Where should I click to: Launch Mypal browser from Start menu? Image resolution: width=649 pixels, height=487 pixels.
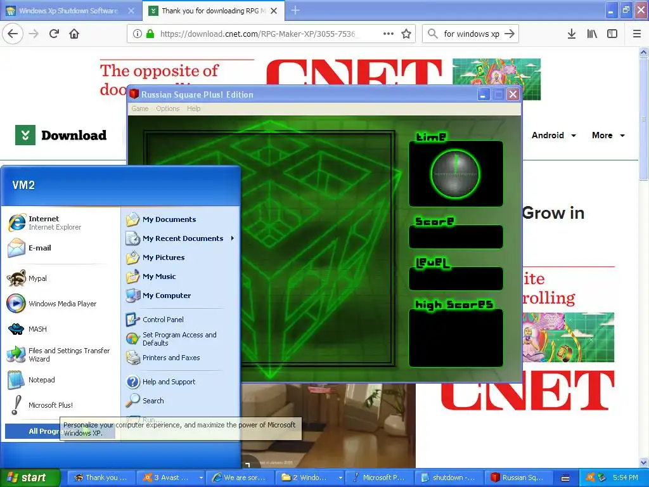[61, 278]
